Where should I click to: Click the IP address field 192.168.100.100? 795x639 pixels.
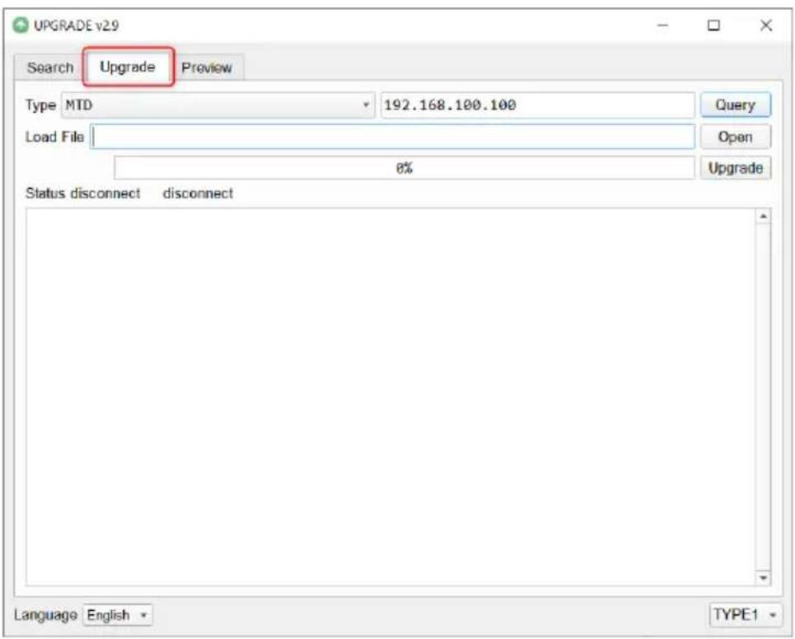(537, 105)
